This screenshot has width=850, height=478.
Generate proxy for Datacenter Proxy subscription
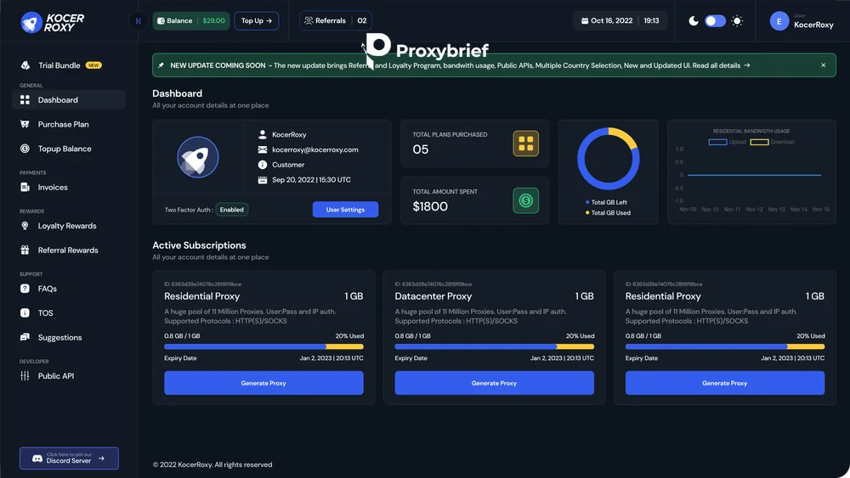494,383
